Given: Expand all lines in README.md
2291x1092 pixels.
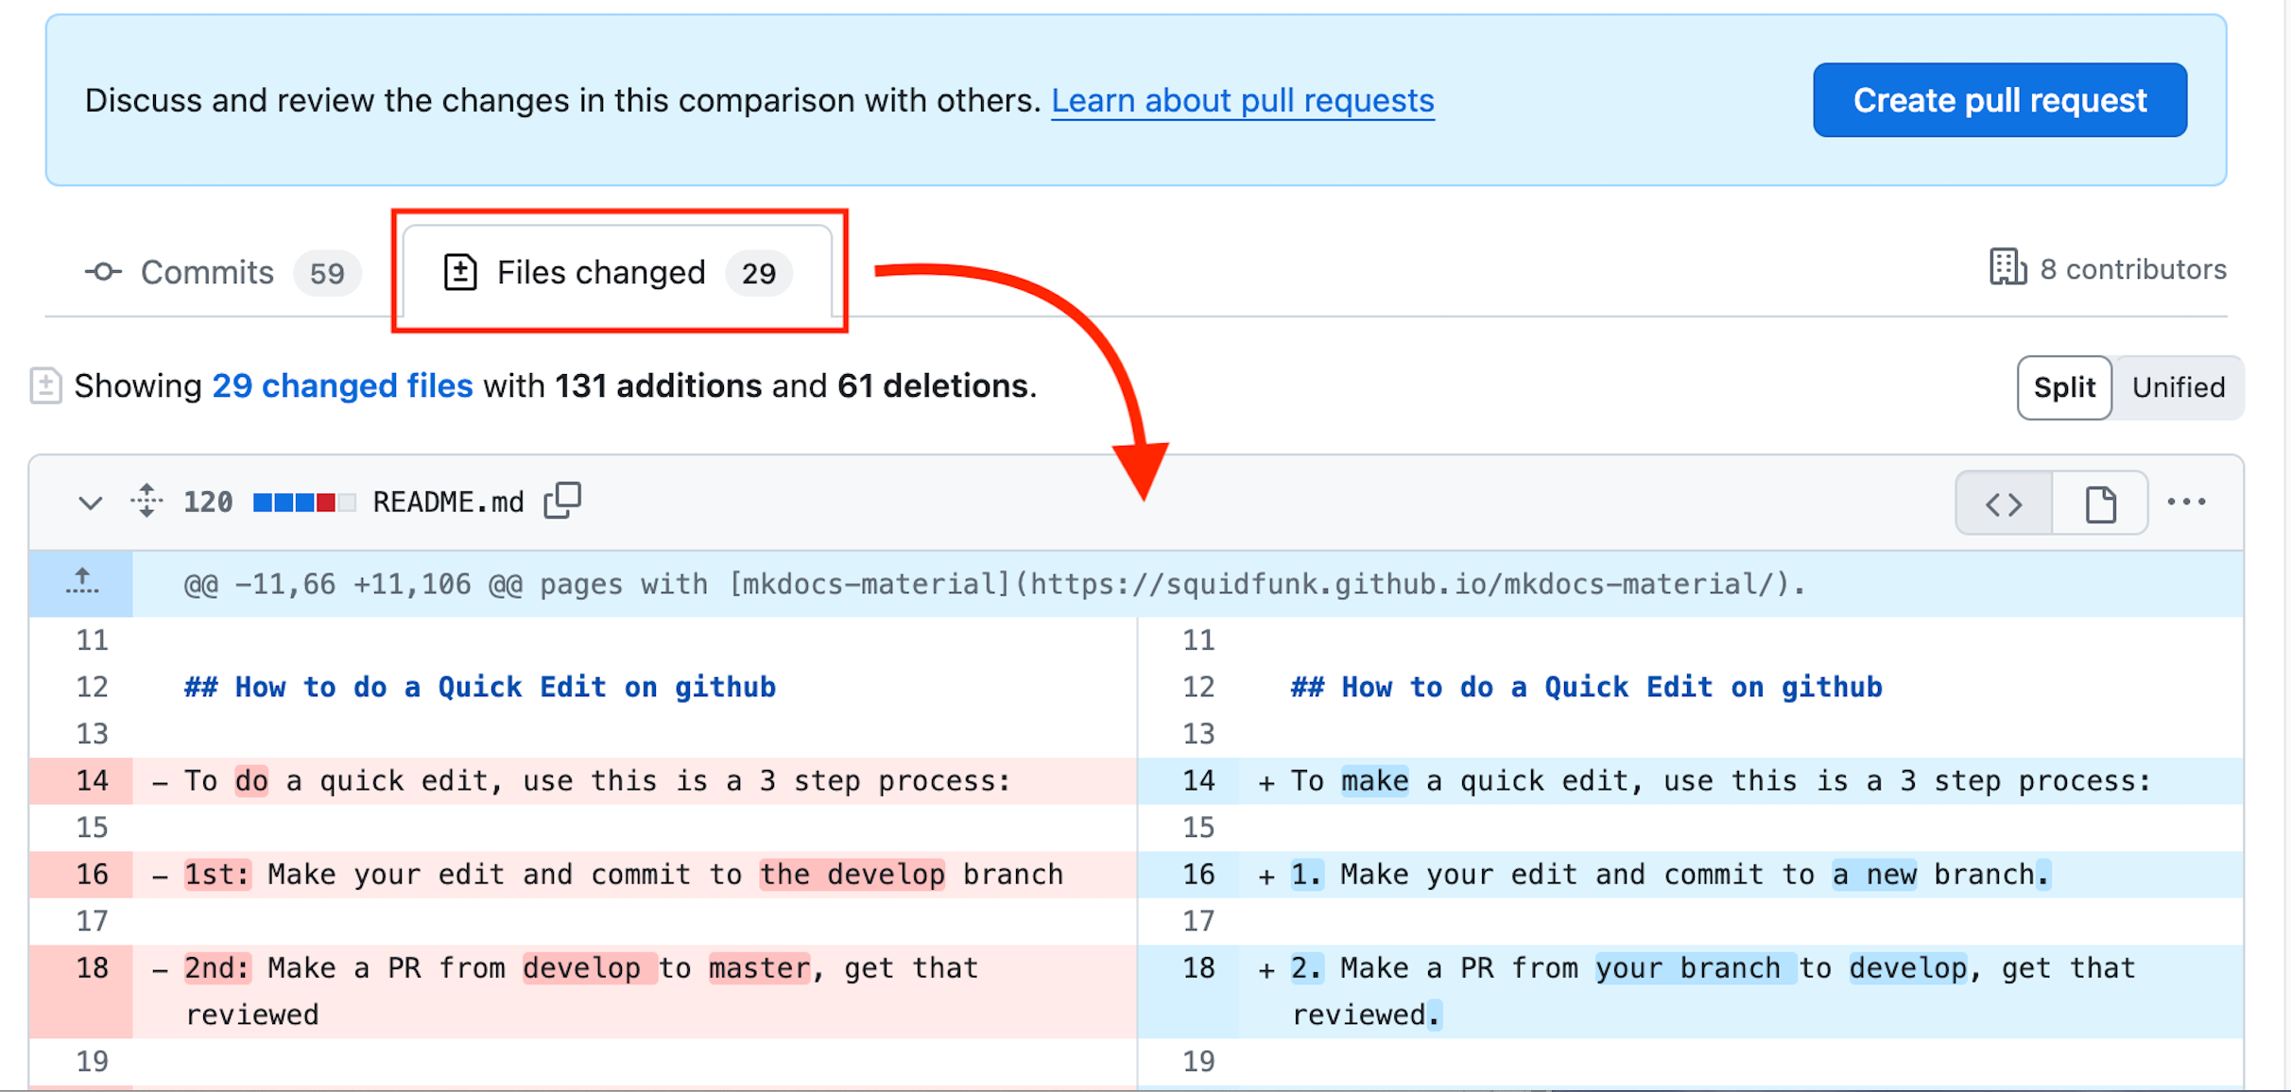Looking at the screenshot, I should pos(146,501).
